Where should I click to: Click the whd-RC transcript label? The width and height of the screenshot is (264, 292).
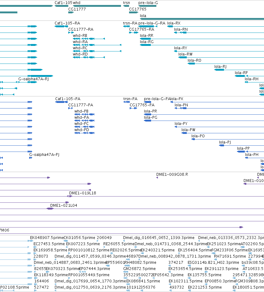pyautogui.click(x=80, y=48)
